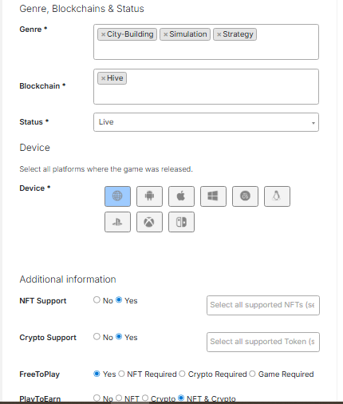Open the Status dropdown showing Live
Viewport: 343px width, 404px height.
point(206,122)
